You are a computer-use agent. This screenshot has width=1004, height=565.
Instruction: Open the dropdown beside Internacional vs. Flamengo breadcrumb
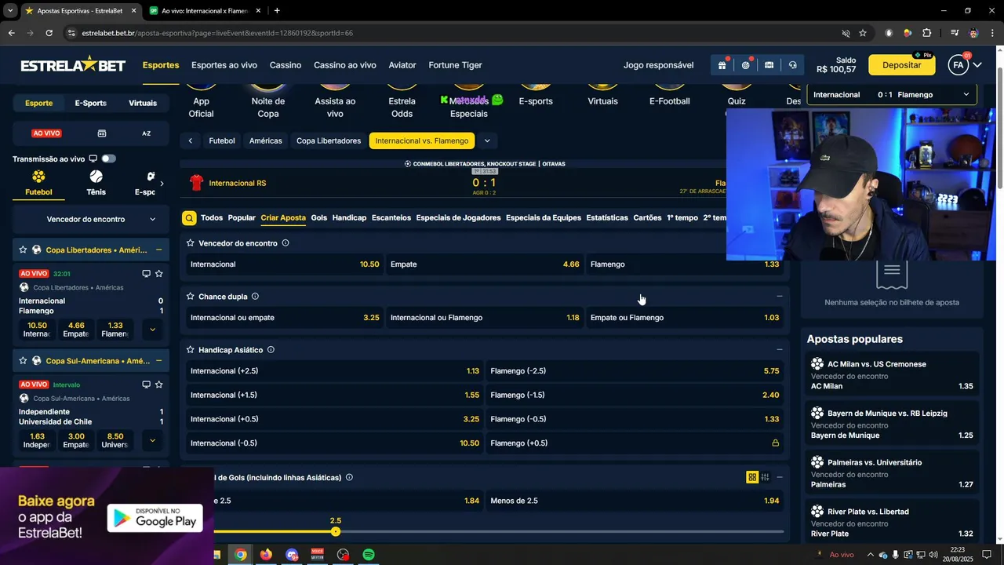(487, 140)
